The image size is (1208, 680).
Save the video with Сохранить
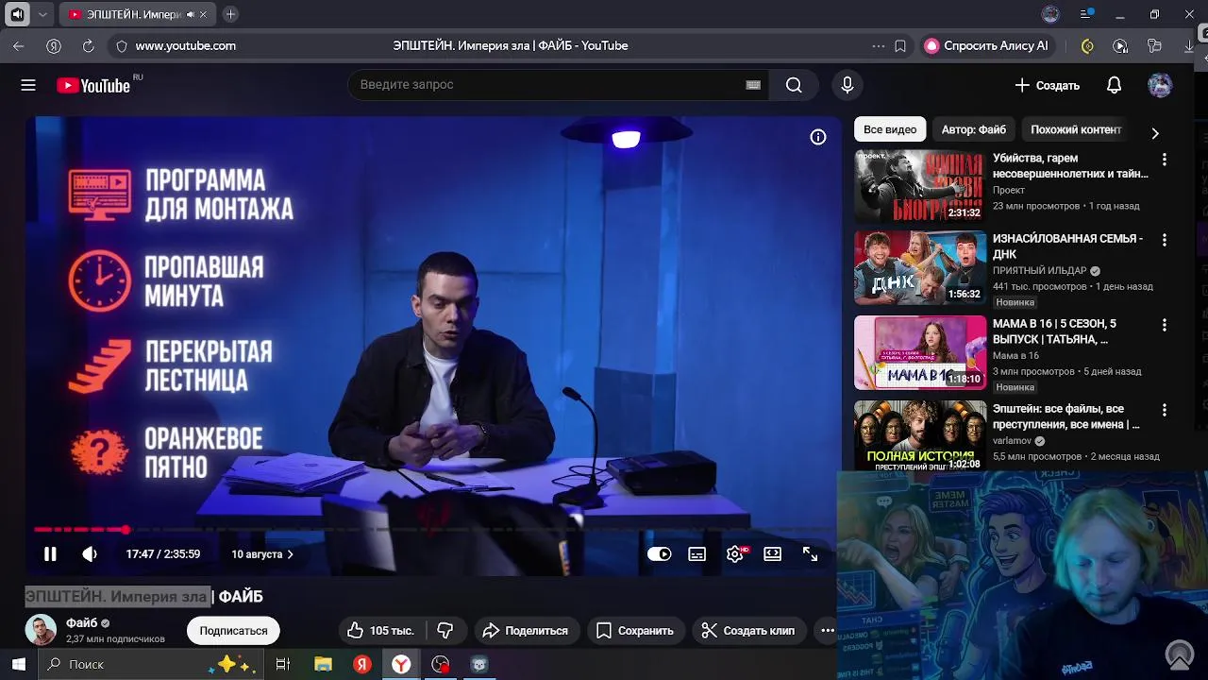pyautogui.click(x=634, y=630)
